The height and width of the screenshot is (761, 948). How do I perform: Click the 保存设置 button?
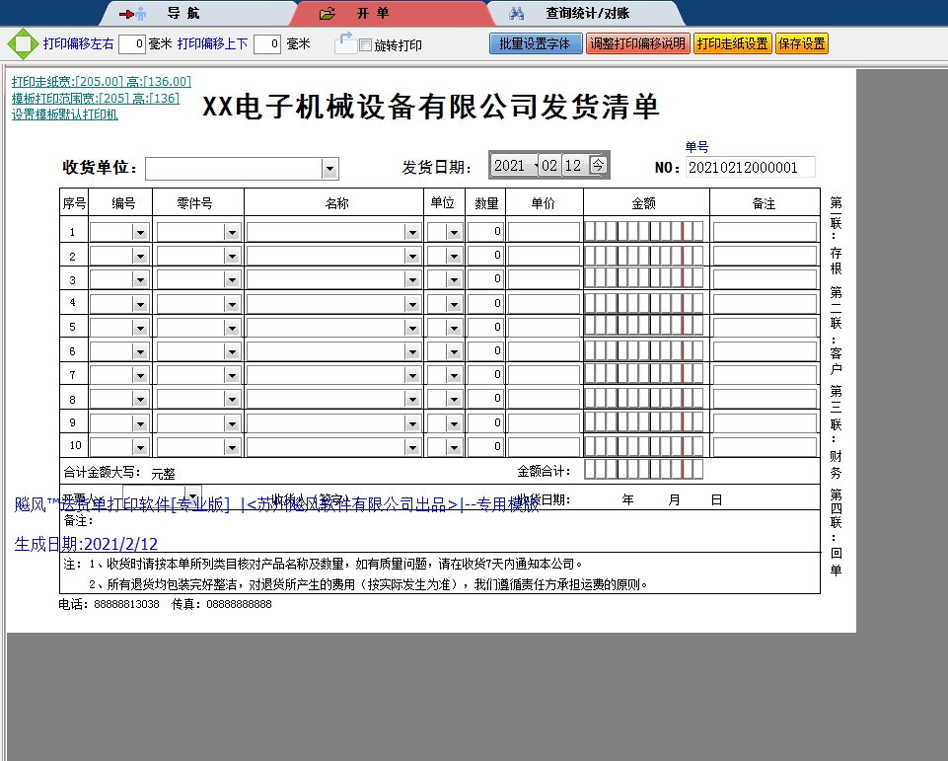tap(801, 43)
